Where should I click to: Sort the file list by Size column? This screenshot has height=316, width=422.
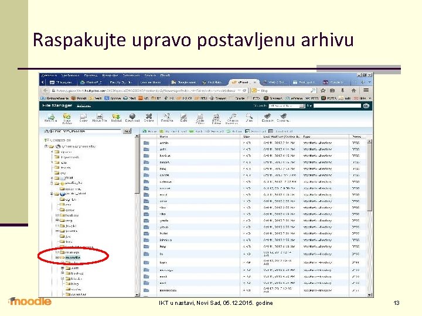point(250,137)
